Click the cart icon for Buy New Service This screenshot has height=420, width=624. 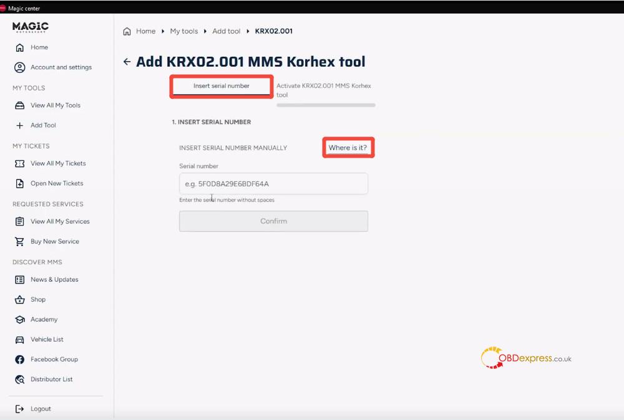(x=19, y=242)
